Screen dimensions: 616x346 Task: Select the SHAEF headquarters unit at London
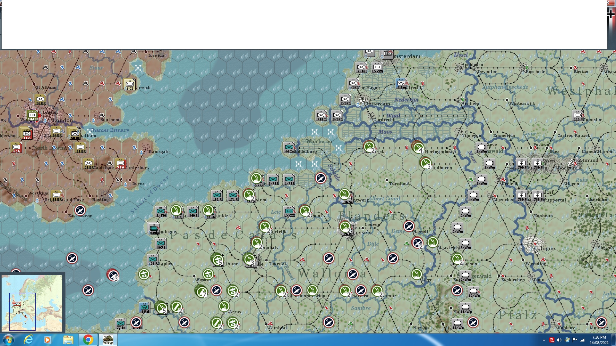(33, 116)
